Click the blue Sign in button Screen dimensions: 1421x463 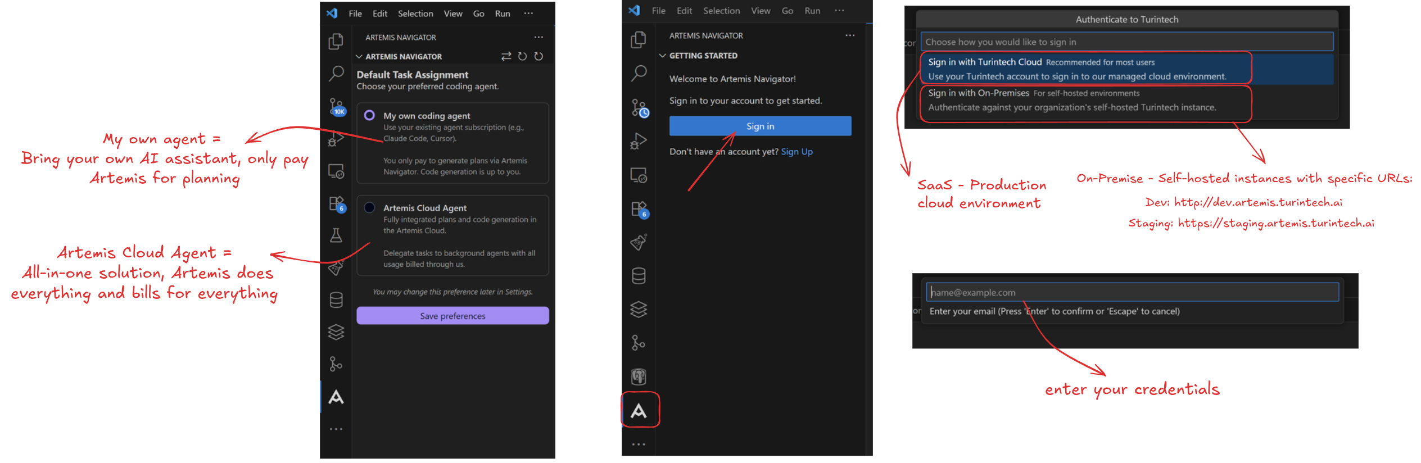tap(760, 126)
